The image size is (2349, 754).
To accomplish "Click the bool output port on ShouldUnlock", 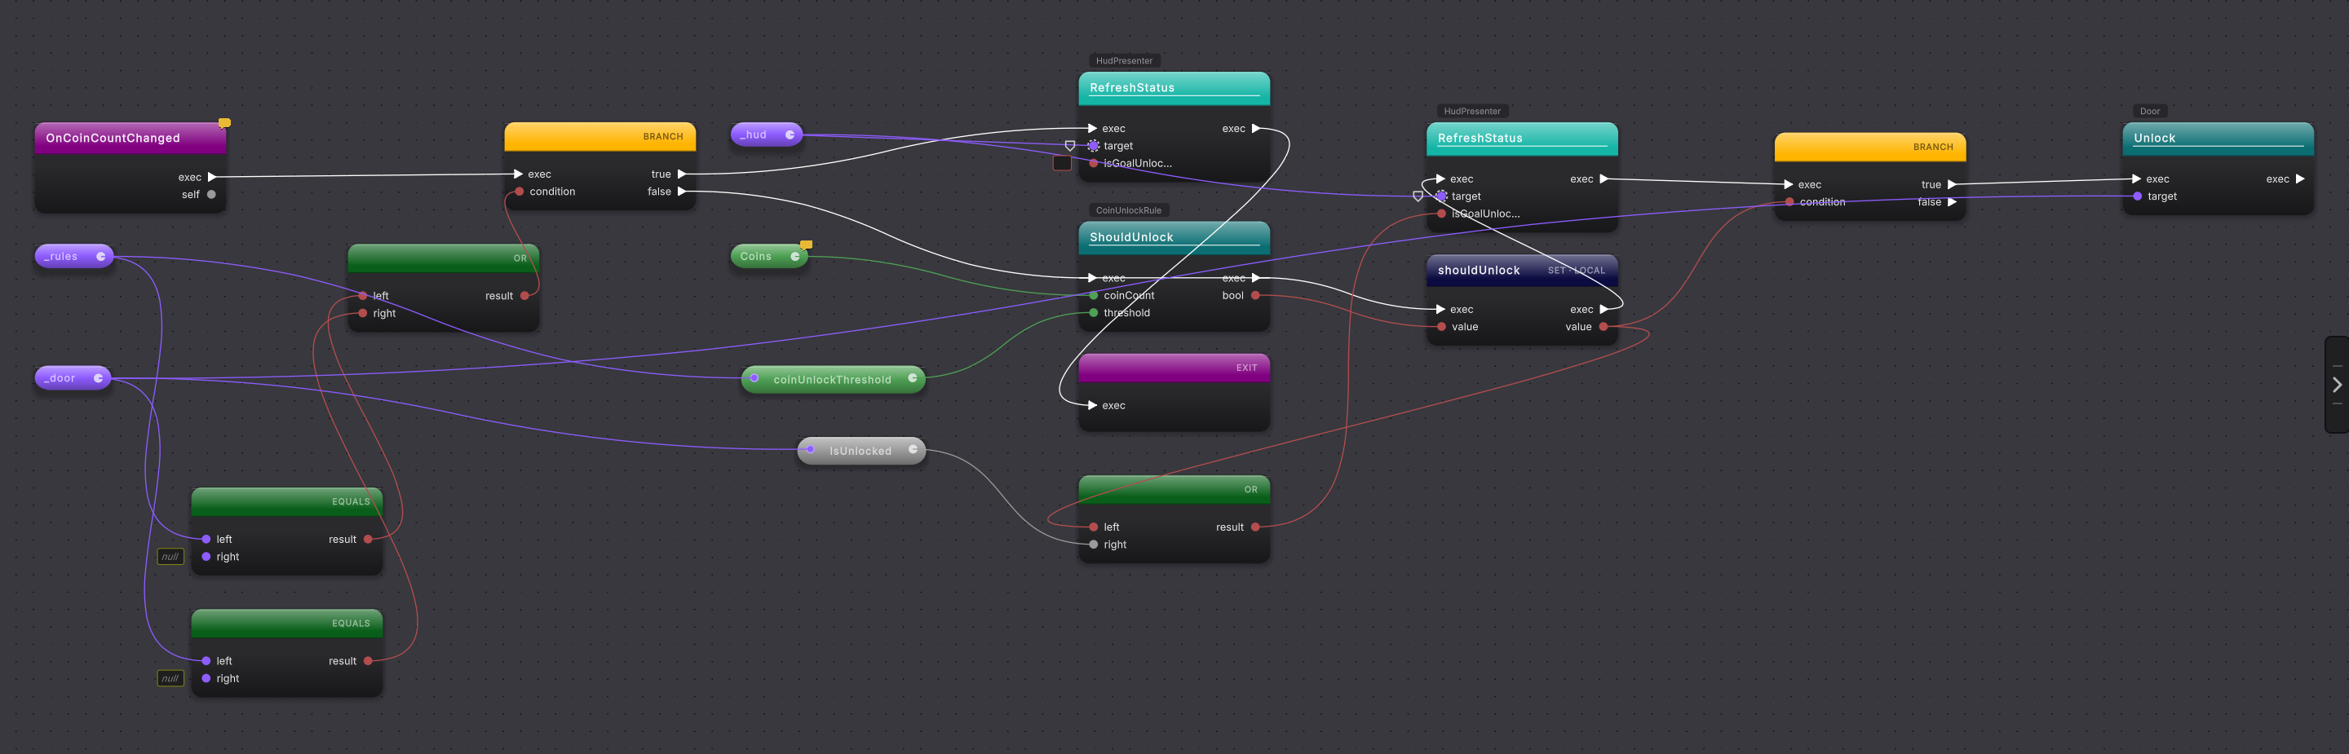I will pyautogui.click(x=1256, y=295).
